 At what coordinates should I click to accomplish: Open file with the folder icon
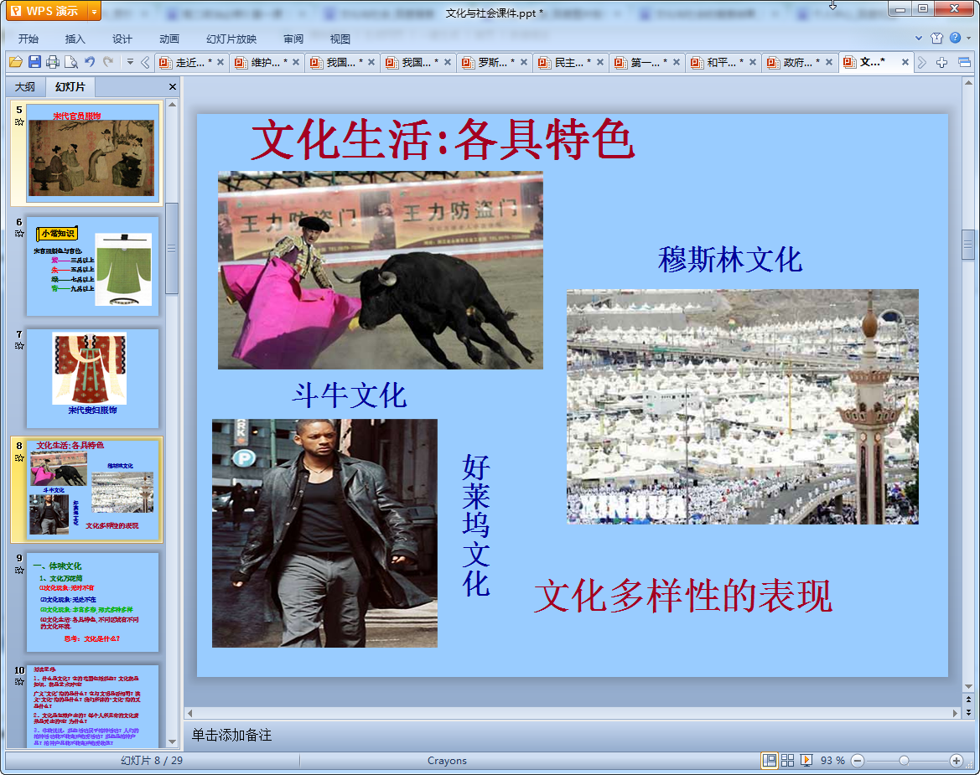coord(16,62)
